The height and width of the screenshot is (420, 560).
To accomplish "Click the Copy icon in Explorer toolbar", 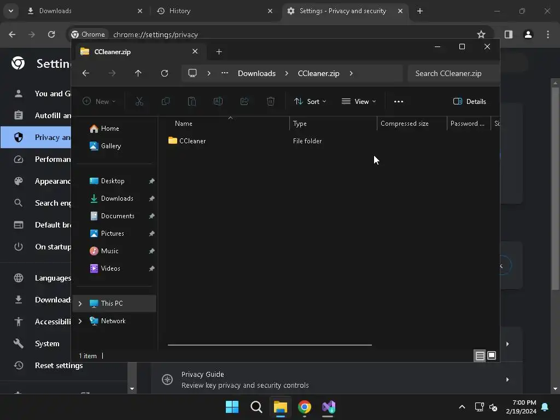I will tap(165, 101).
